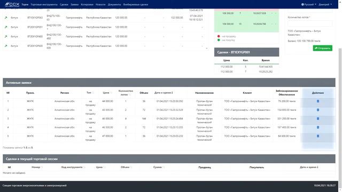The image size is (342, 192).
Task: Click the gavel icon for BT2EXYGP001
Action: pyautogui.click(x=6, y=27)
